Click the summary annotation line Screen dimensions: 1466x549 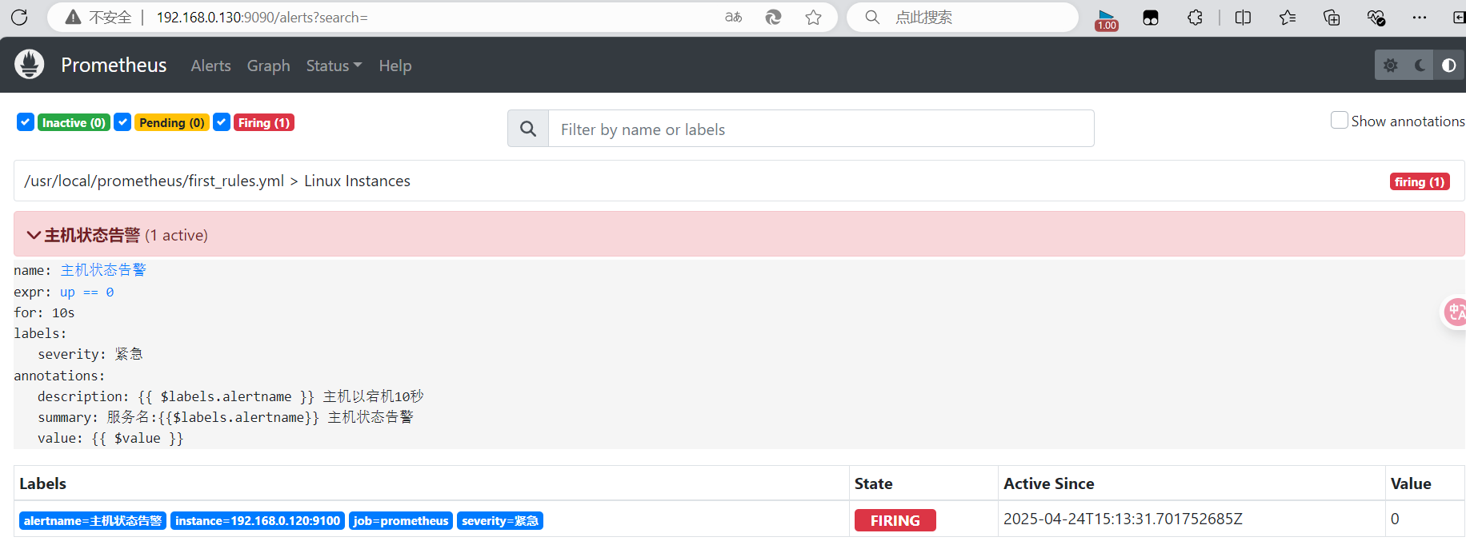click(x=226, y=417)
